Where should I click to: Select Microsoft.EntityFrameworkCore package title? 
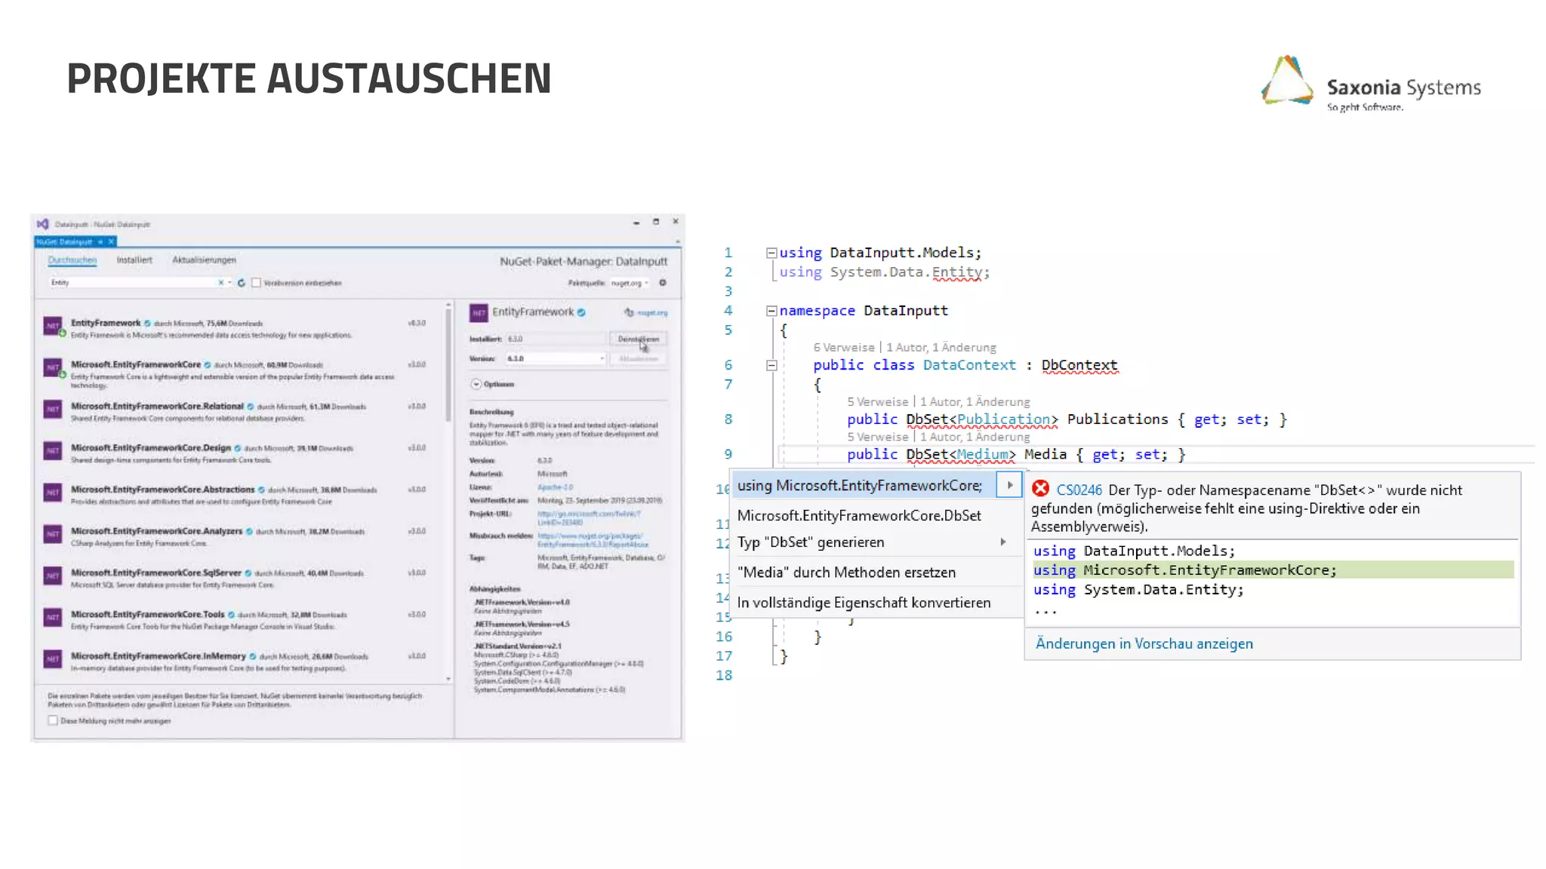tap(136, 364)
